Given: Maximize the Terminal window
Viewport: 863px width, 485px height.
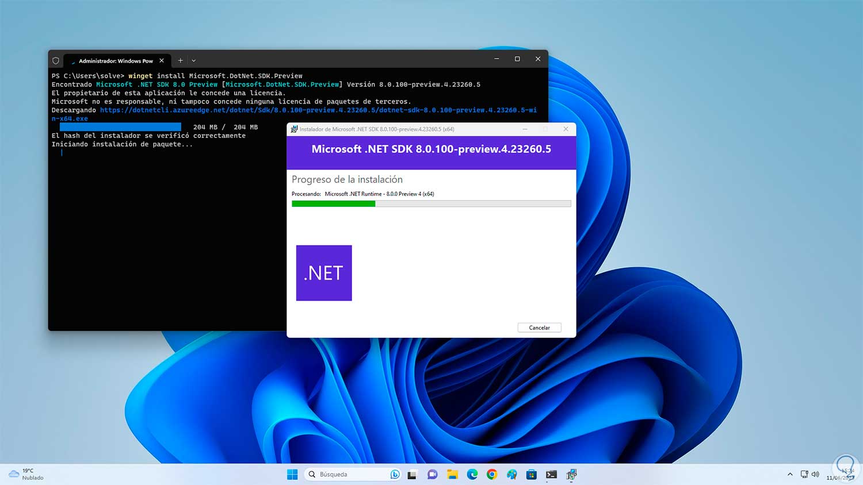Looking at the screenshot, I should (x=517, y=59).
